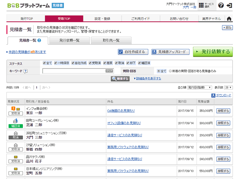Switch to the 発行依頼一覧 tab

(x=69, y=40)
